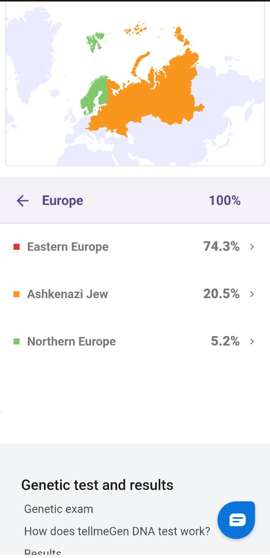Select the Northern Europe ancestry label
Screen dimensions: 270x558
click(71, 341)
